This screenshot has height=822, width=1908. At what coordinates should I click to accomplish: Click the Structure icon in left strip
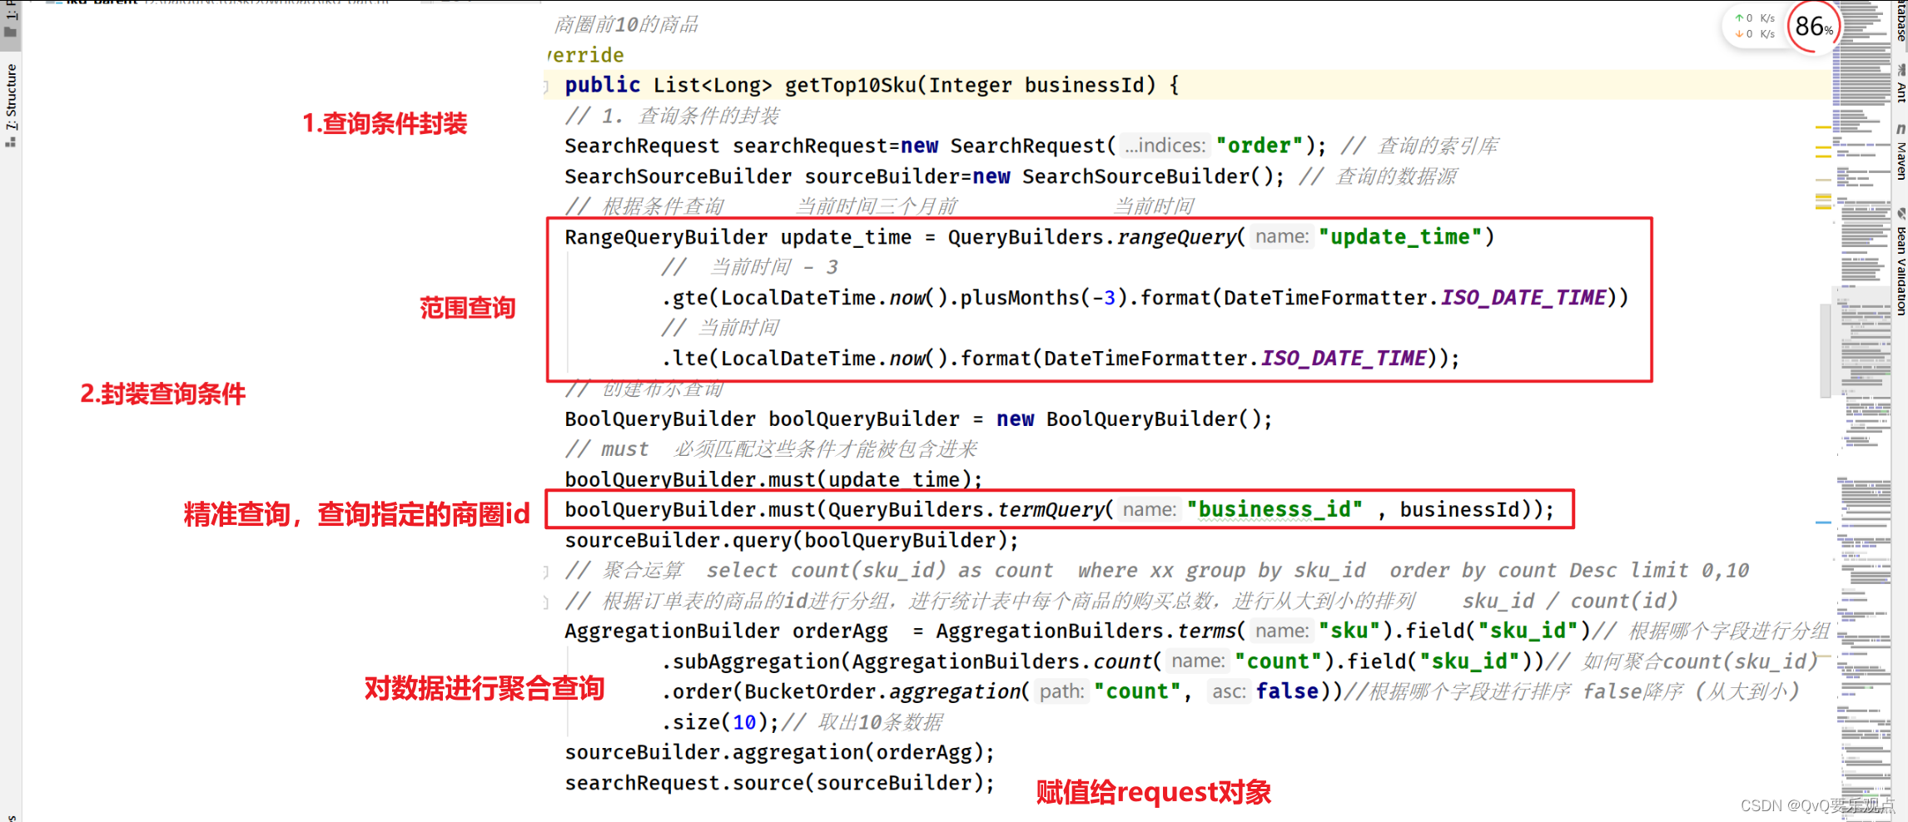11,141
